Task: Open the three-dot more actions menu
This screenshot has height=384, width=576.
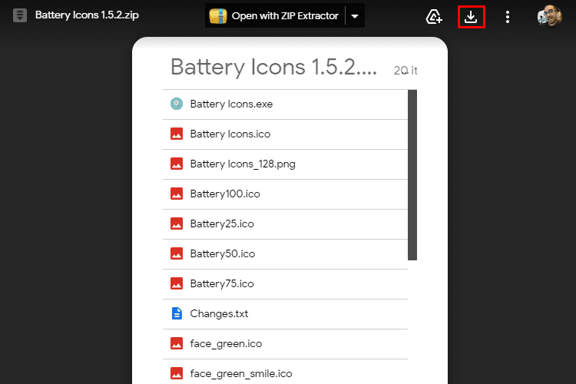Action: (508, 17)
